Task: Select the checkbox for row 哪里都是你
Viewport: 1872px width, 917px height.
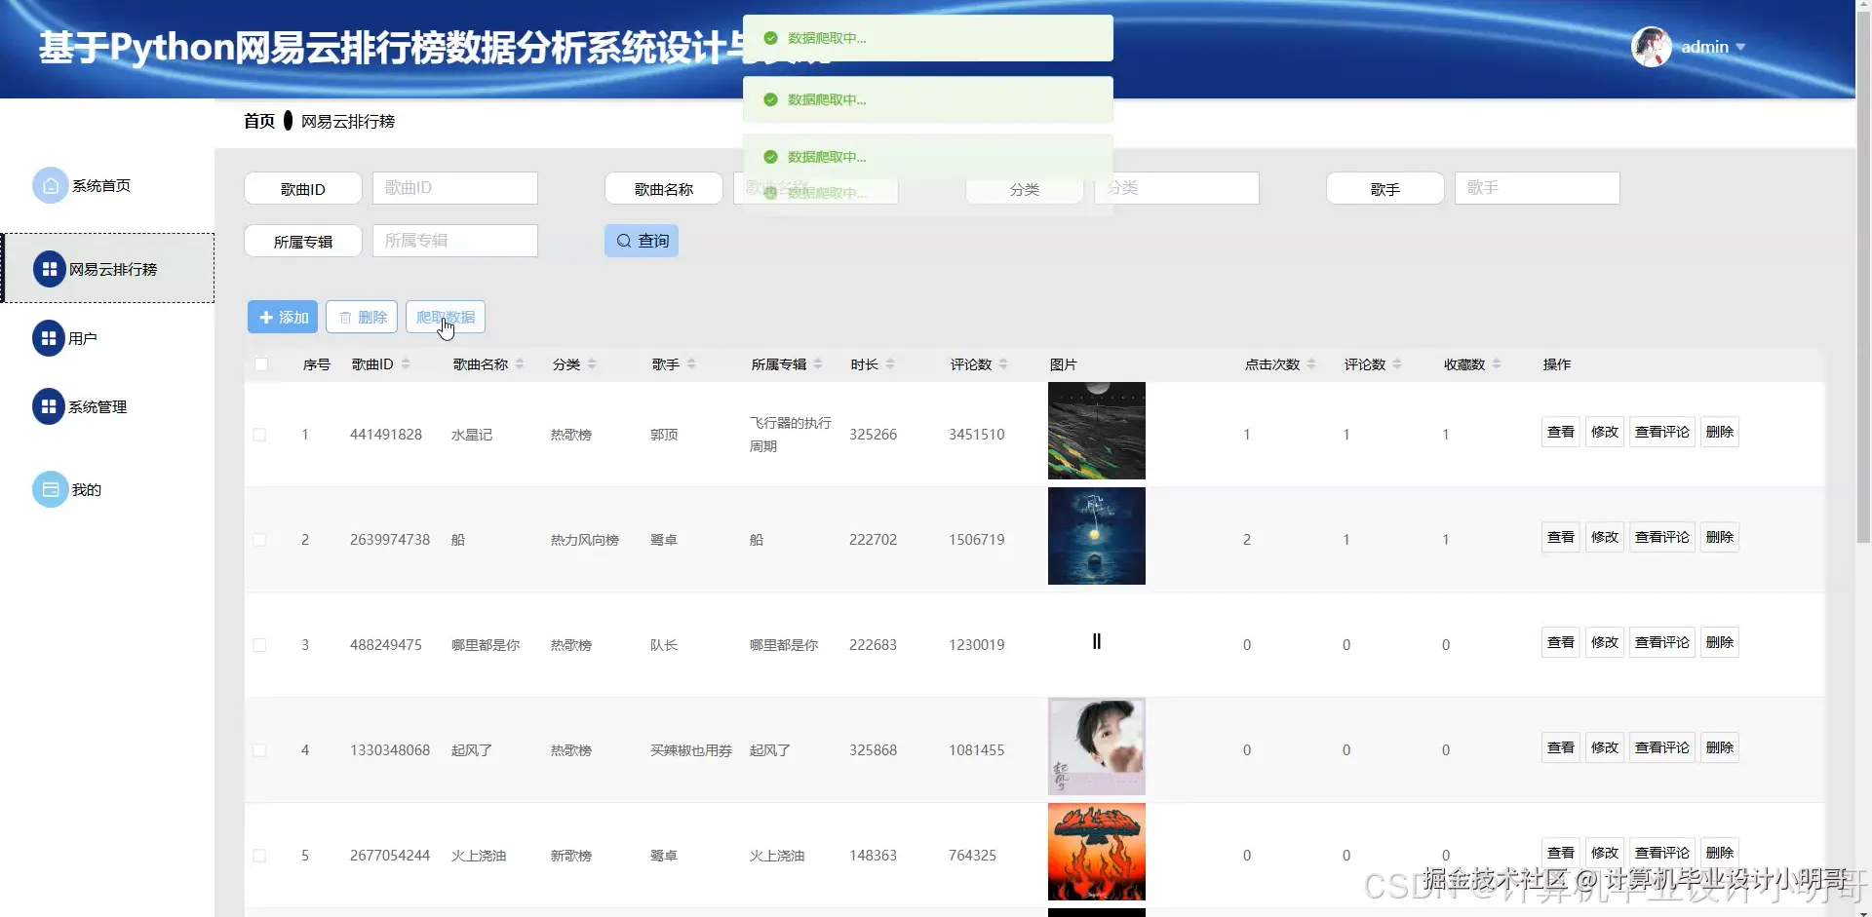Action: [x=259, y=645]
